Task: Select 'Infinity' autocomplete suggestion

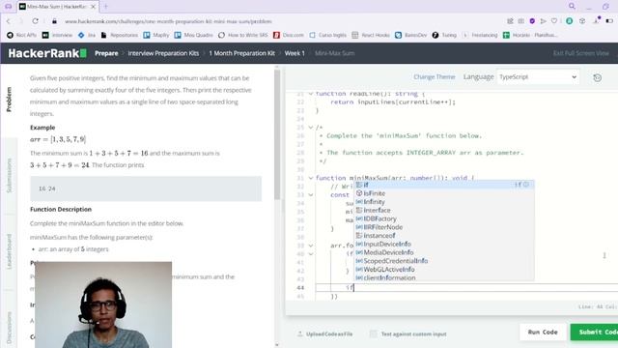Action: [x=444, y=202]
